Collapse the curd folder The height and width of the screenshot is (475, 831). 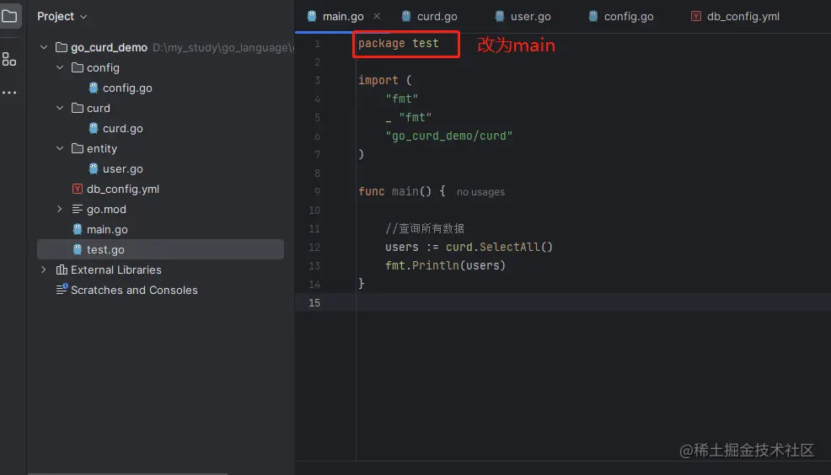click(60, 108)
